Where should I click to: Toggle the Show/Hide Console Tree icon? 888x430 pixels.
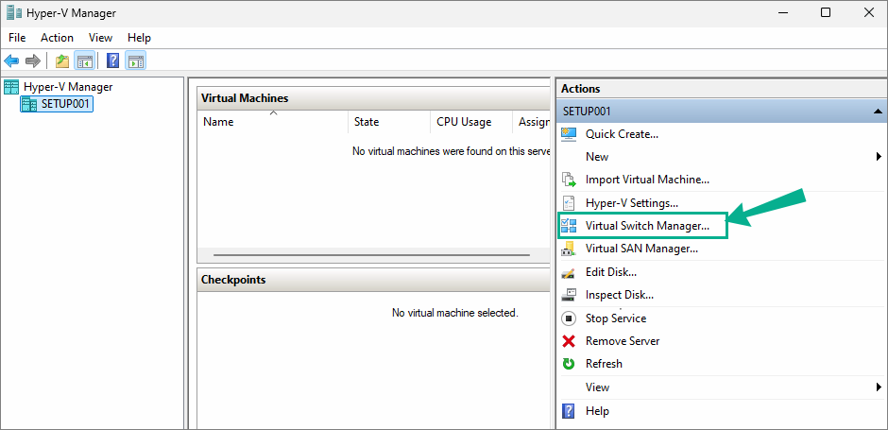(85, 60)
